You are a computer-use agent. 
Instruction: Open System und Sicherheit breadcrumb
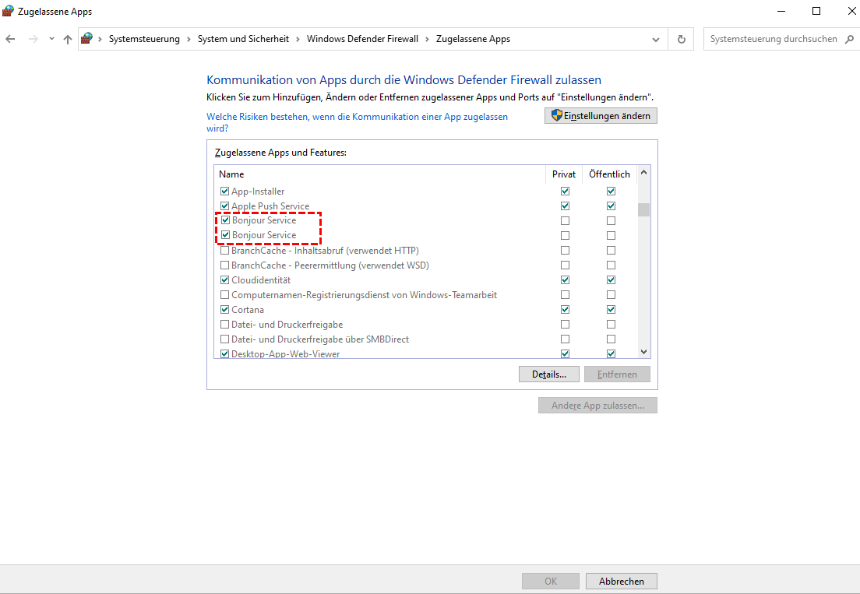243,39
